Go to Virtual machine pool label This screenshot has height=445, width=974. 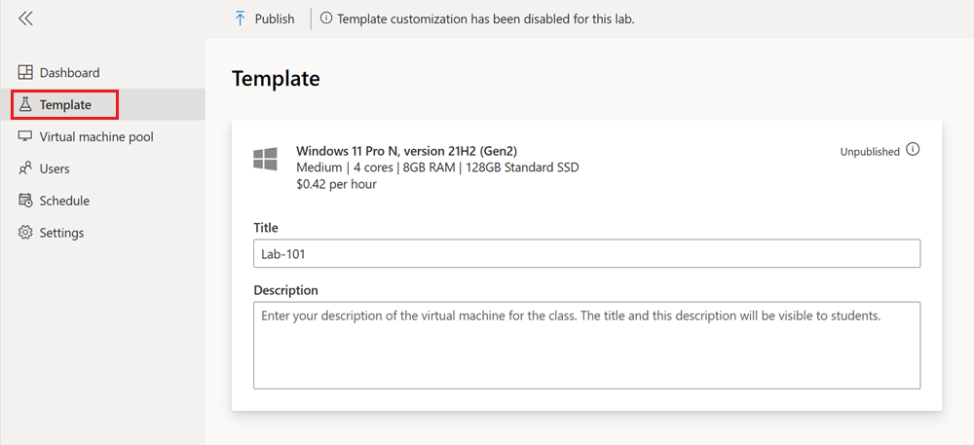[96, 137]
